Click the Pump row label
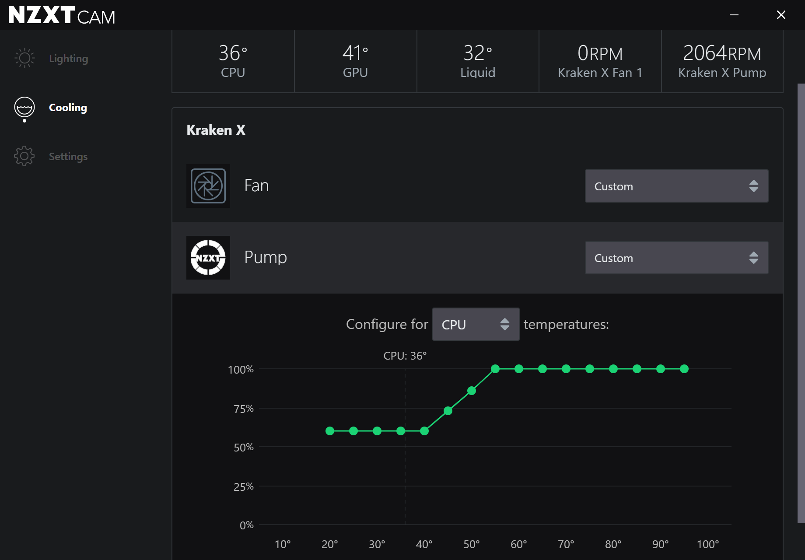805x560 pixels. pyautogui.click(x=266, y=257)
